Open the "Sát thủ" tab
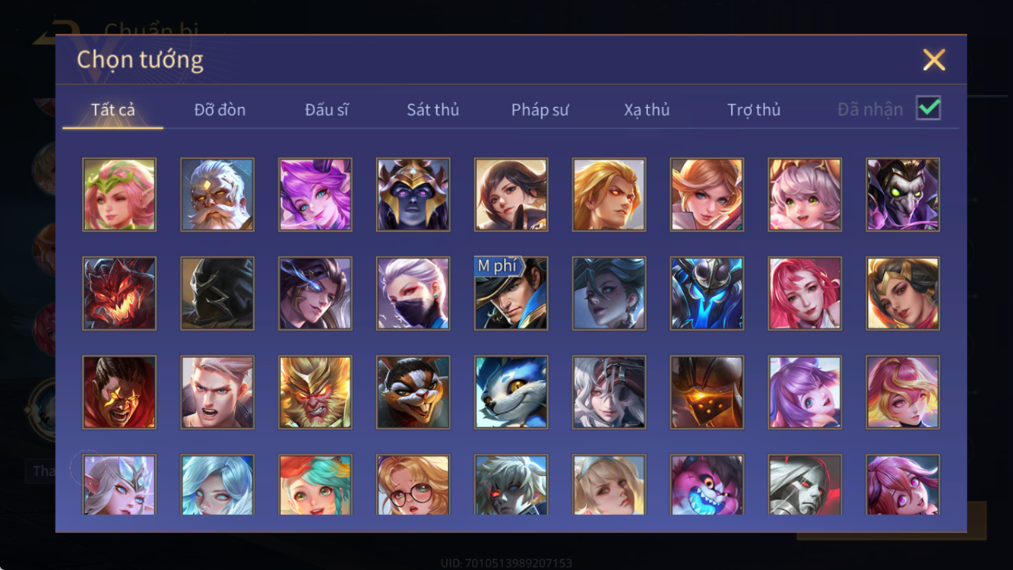The image size is (1013, 570). 433,110
